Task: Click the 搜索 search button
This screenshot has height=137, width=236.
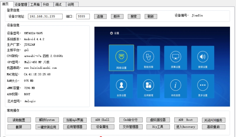Action: (134, 16)
